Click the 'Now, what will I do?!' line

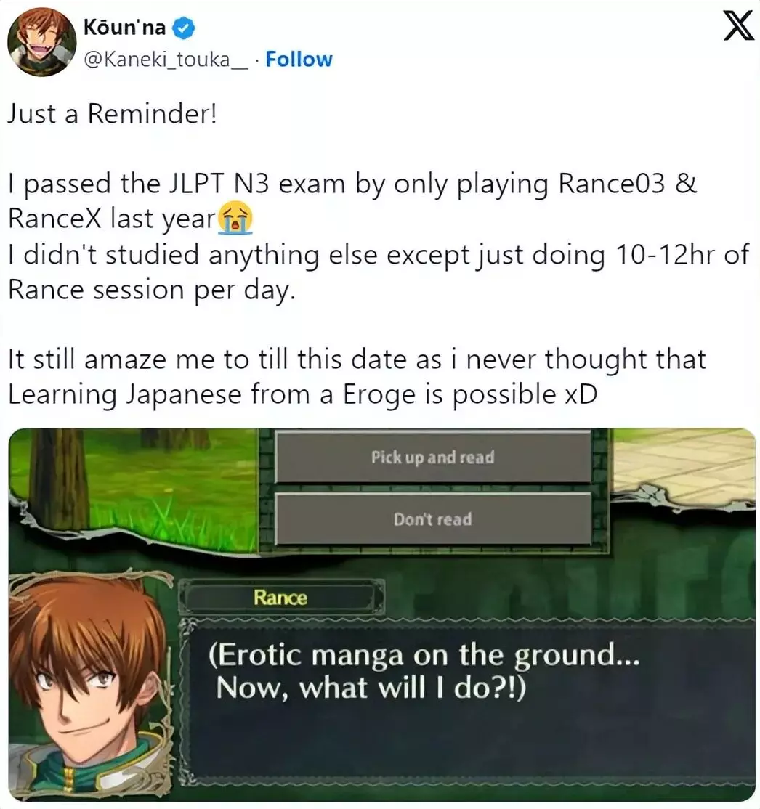[371, 688]
